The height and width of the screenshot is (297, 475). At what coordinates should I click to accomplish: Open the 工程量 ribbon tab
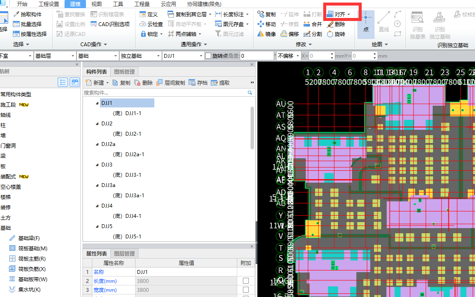(x=142, y=4)
